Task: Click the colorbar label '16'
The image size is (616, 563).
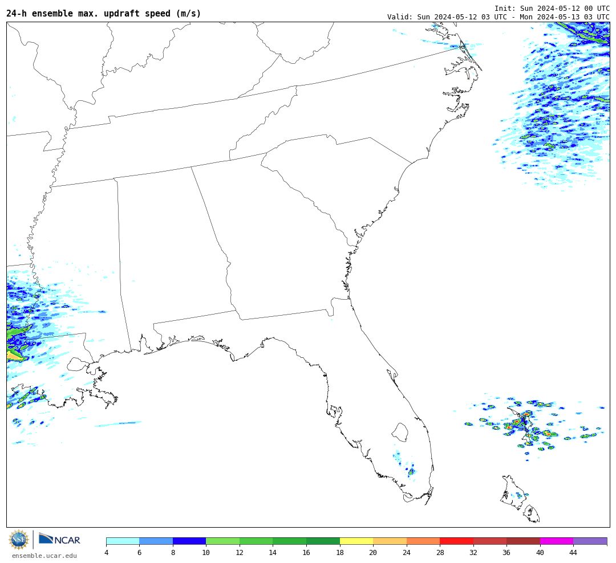Action: click(x=306, y=552)
